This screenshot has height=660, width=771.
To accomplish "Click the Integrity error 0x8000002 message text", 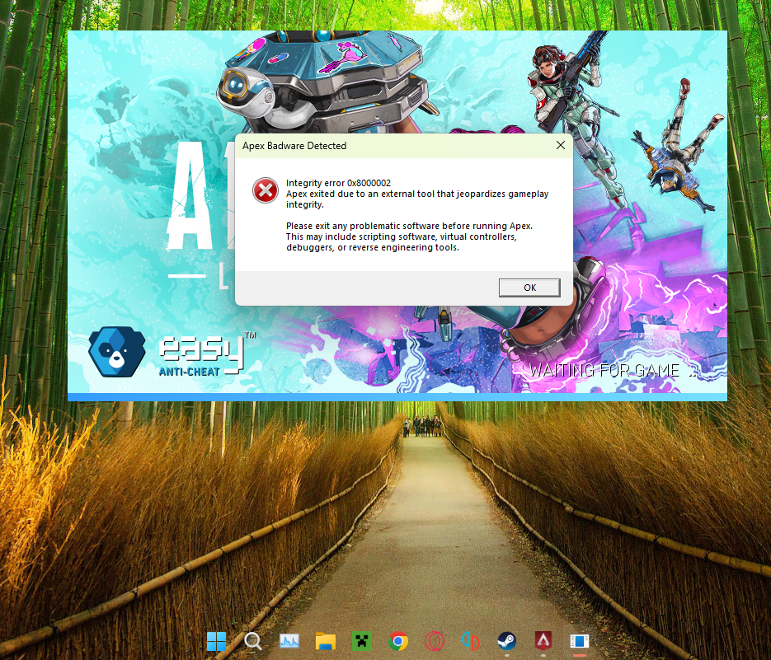I will 338,183.
